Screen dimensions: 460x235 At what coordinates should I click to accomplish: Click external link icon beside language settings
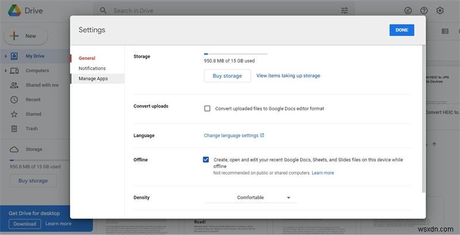click(262, 136)
